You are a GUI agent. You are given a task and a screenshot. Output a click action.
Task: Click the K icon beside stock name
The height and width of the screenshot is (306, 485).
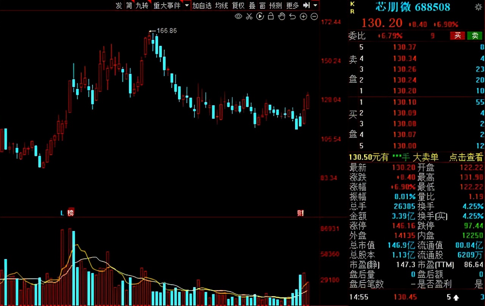point(352,4)
